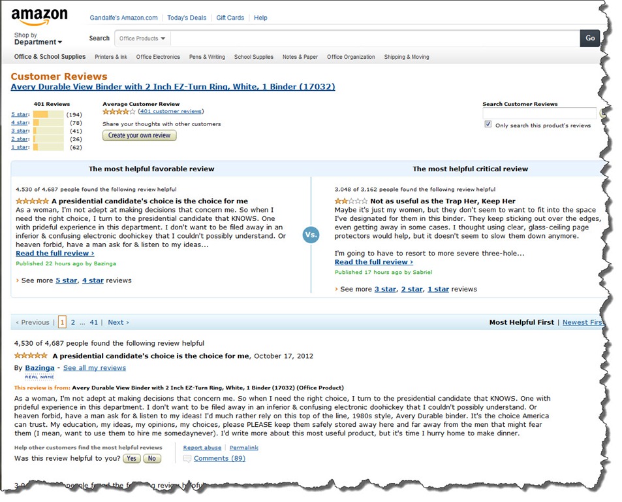Click the Search Customer Reviews text field
This screenshot has width=622, height=502.
[x=539, y=113]
